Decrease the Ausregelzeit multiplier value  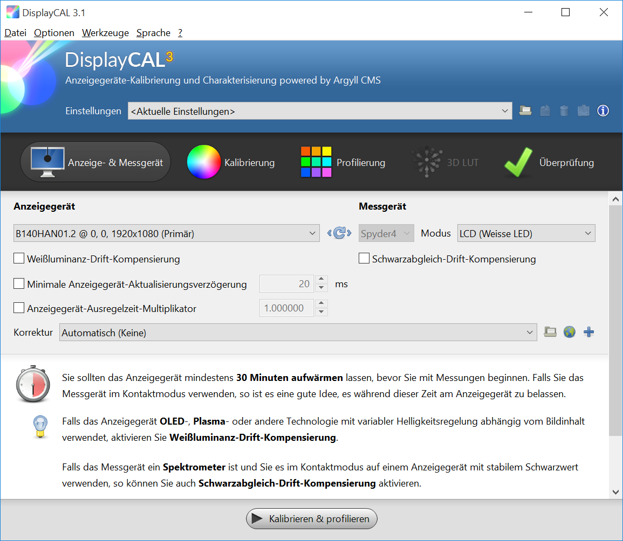321,312
